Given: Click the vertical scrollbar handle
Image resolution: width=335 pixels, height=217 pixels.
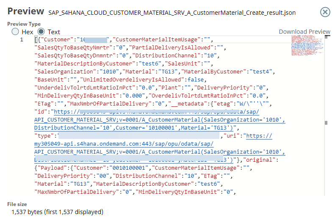Looking at the screenshot, I should pyautogui.click(x=326, y=123).
